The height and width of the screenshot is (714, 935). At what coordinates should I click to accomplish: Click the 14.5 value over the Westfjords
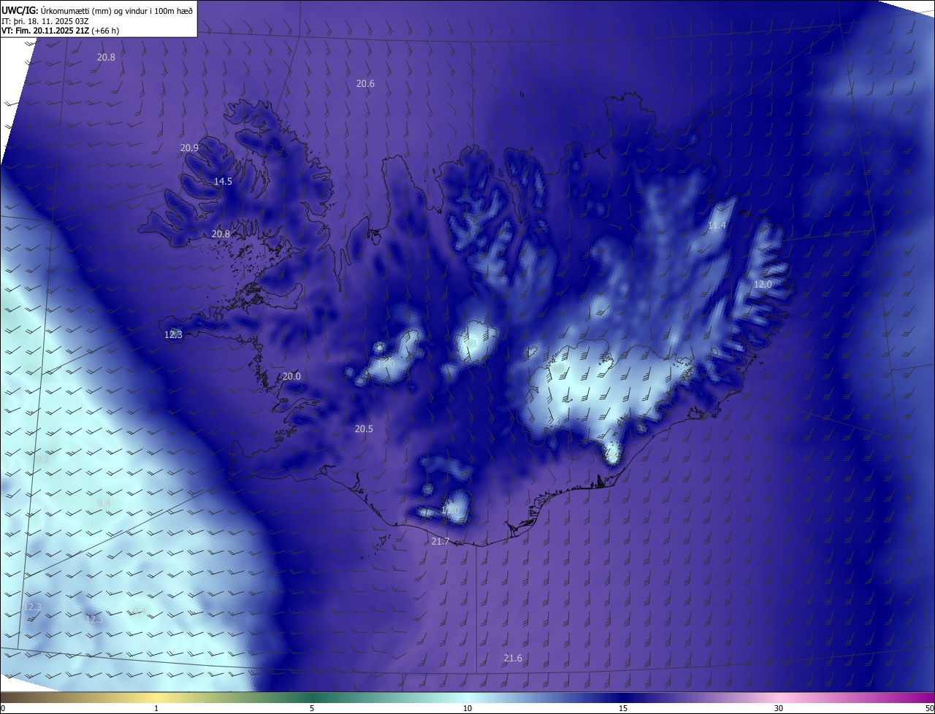point(223,181)
